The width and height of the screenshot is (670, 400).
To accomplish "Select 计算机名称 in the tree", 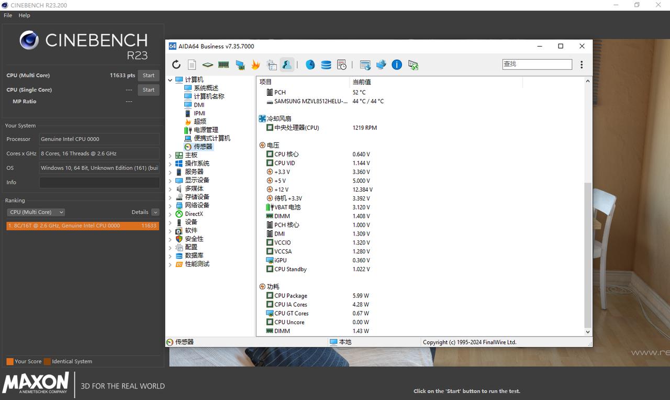I will tap(209, 96).
